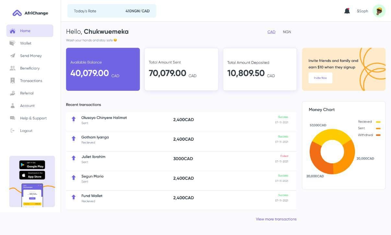391x235 pixels.
Task: Switch currency to CAD tab
Action: pyautogui.click(x=271, y=32)
